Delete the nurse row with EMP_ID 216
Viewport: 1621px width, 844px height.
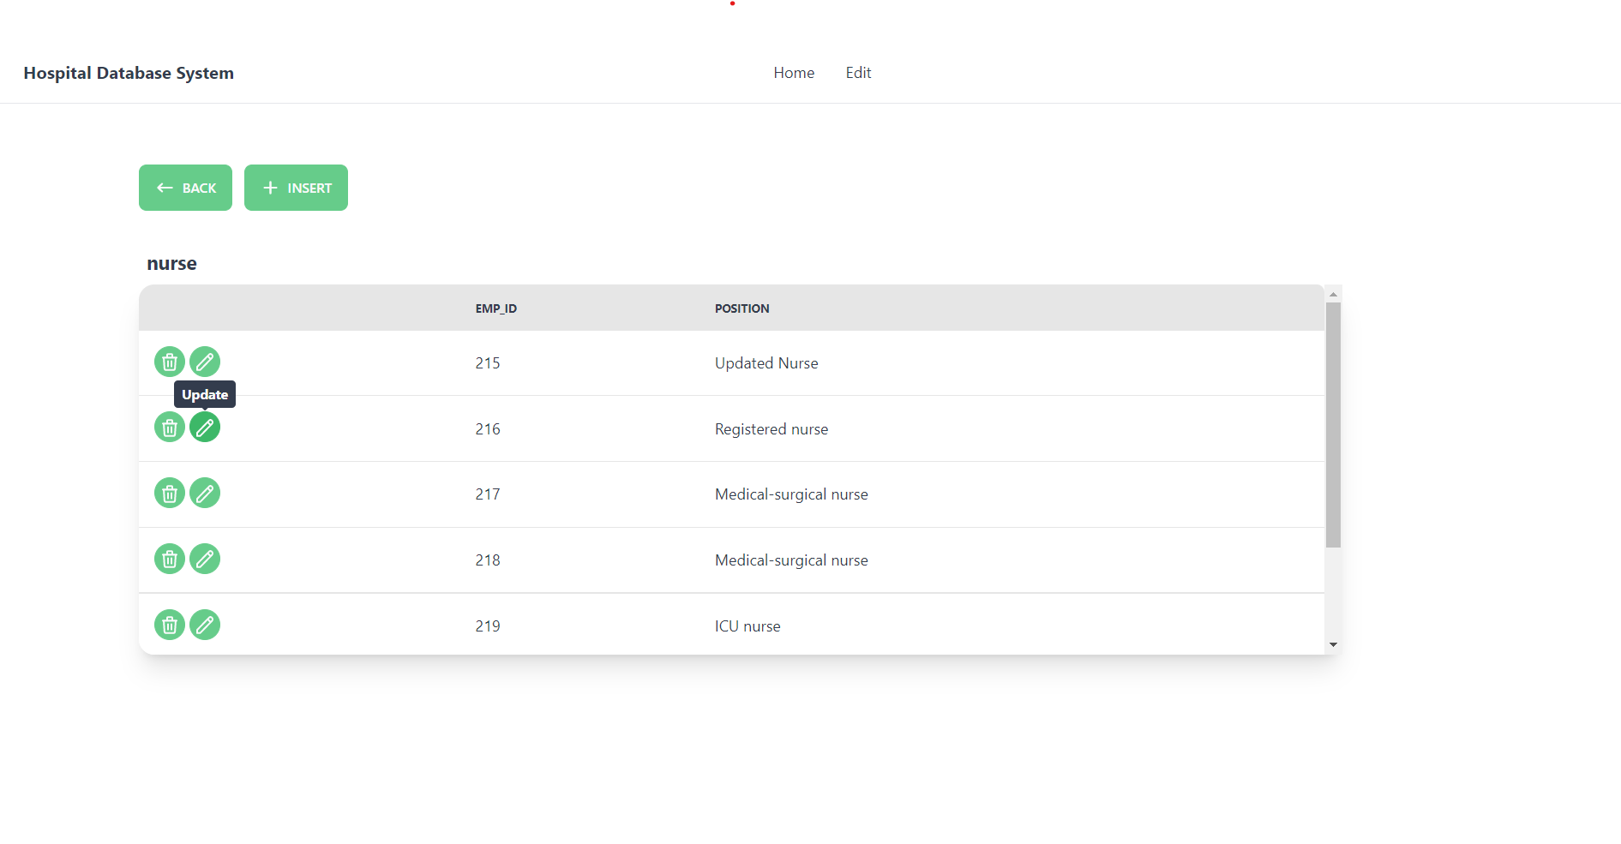170,427
